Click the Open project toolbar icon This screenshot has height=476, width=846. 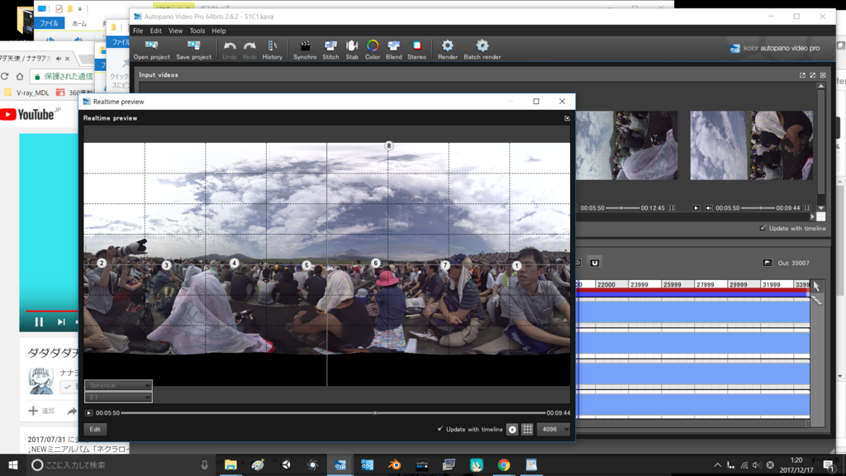(152, 45)
